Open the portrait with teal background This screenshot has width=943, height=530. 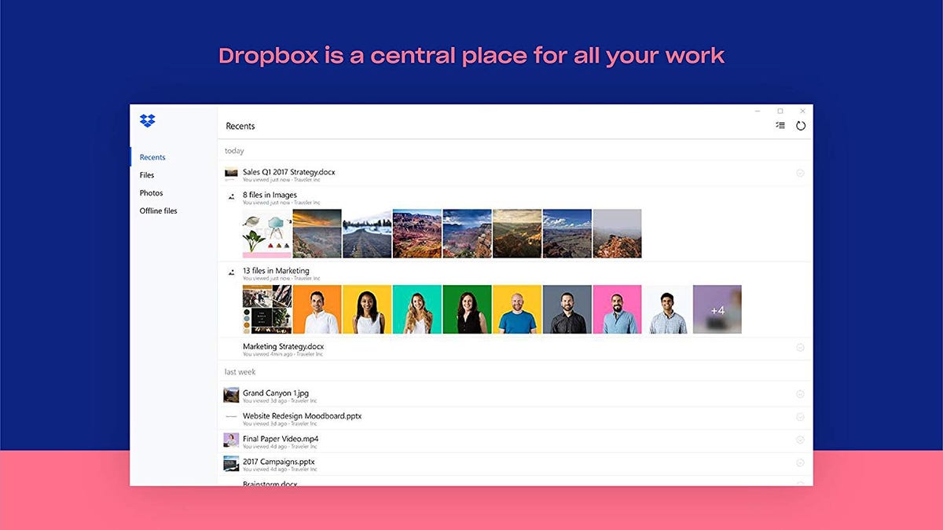coord(417,309)
